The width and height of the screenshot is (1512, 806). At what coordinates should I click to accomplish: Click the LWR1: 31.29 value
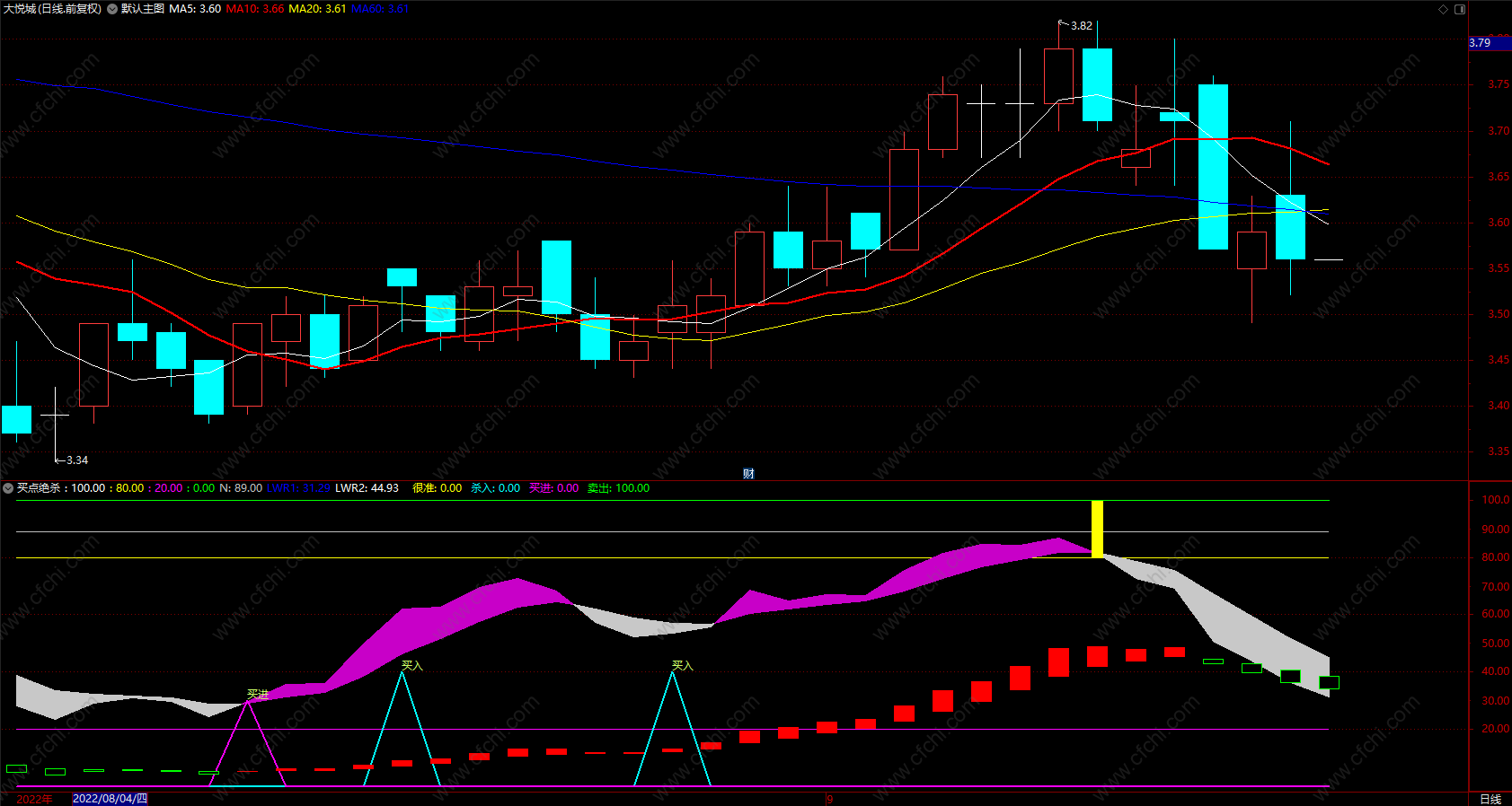pos(298,488)
